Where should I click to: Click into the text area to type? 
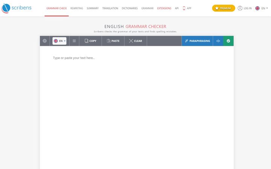coord(137,107)
